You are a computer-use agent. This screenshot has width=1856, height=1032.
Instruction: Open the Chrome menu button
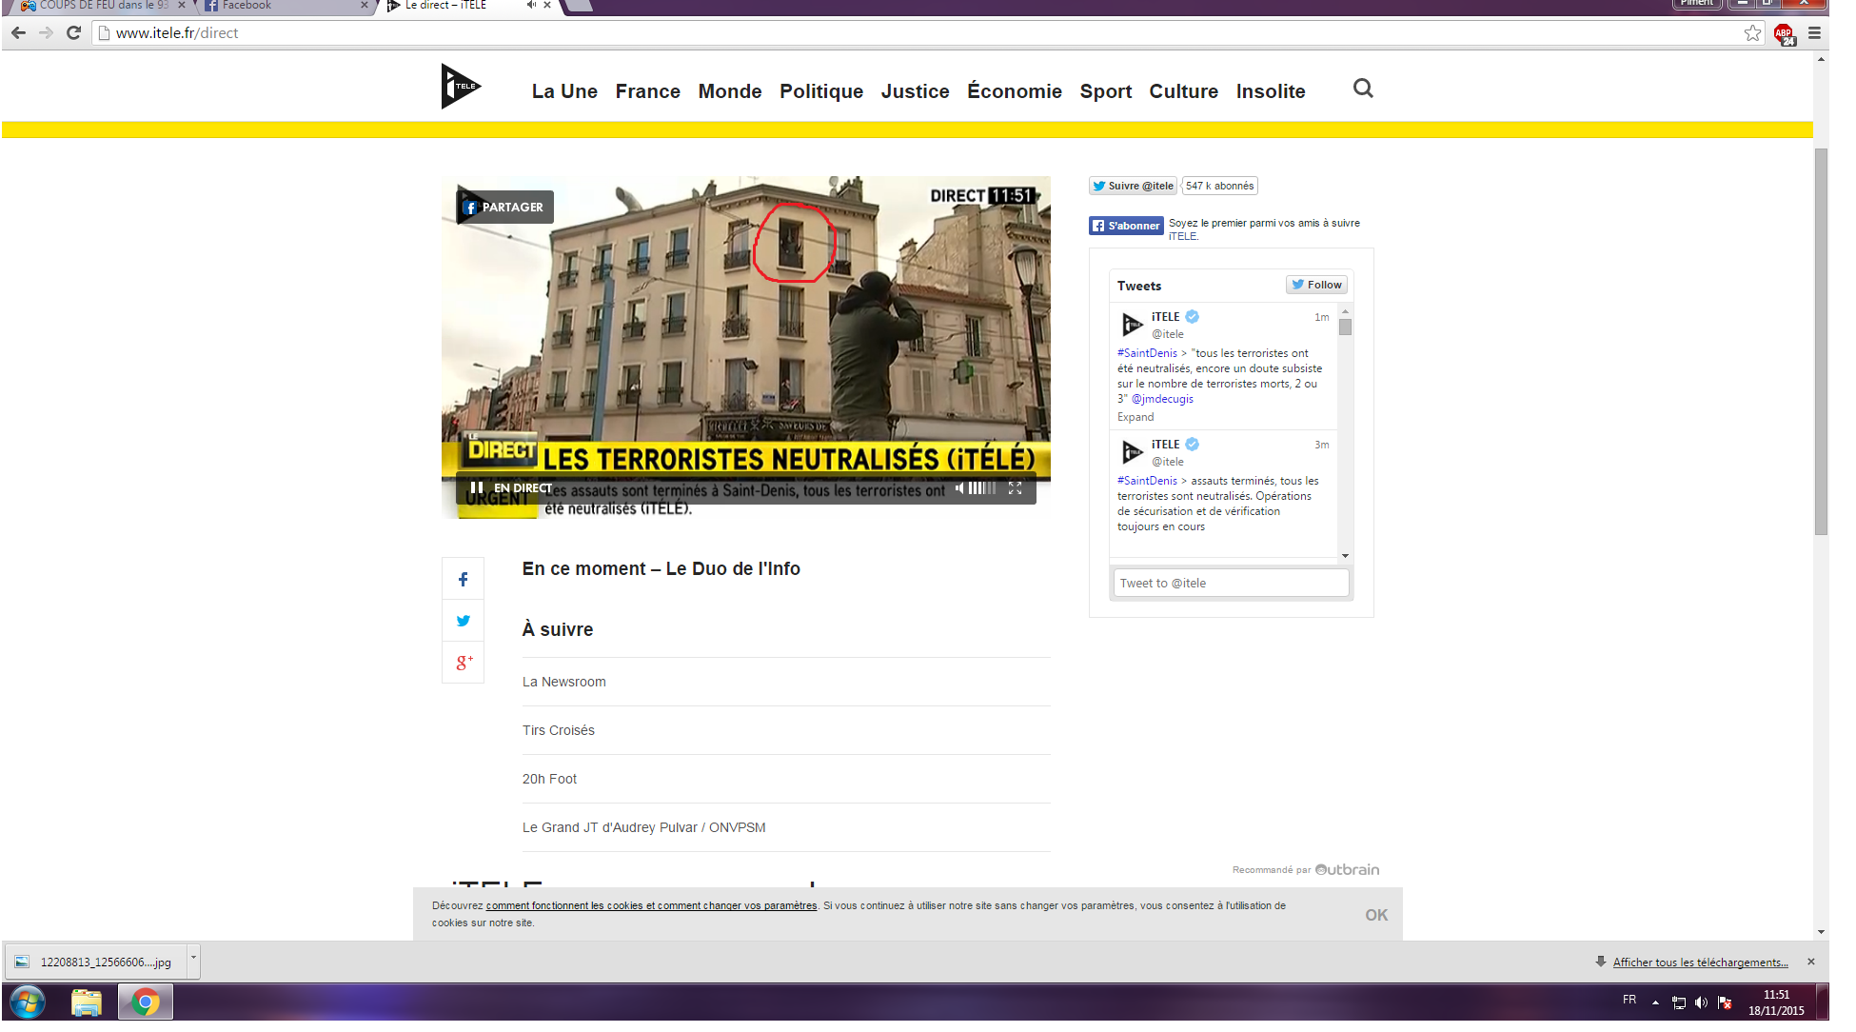click(1814, 33)
